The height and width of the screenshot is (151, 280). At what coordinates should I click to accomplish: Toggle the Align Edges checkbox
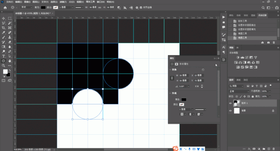point(141,8)
